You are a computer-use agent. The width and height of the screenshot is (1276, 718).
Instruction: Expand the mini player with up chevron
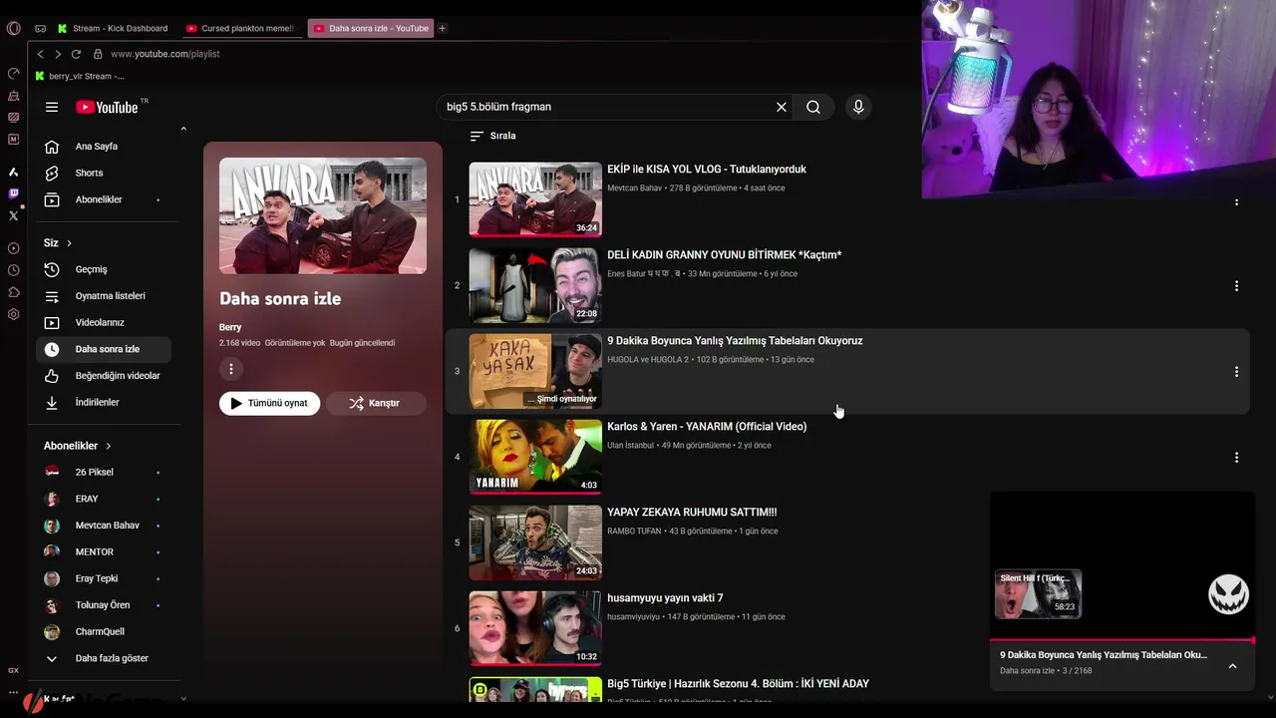[x=1232, y=666]
